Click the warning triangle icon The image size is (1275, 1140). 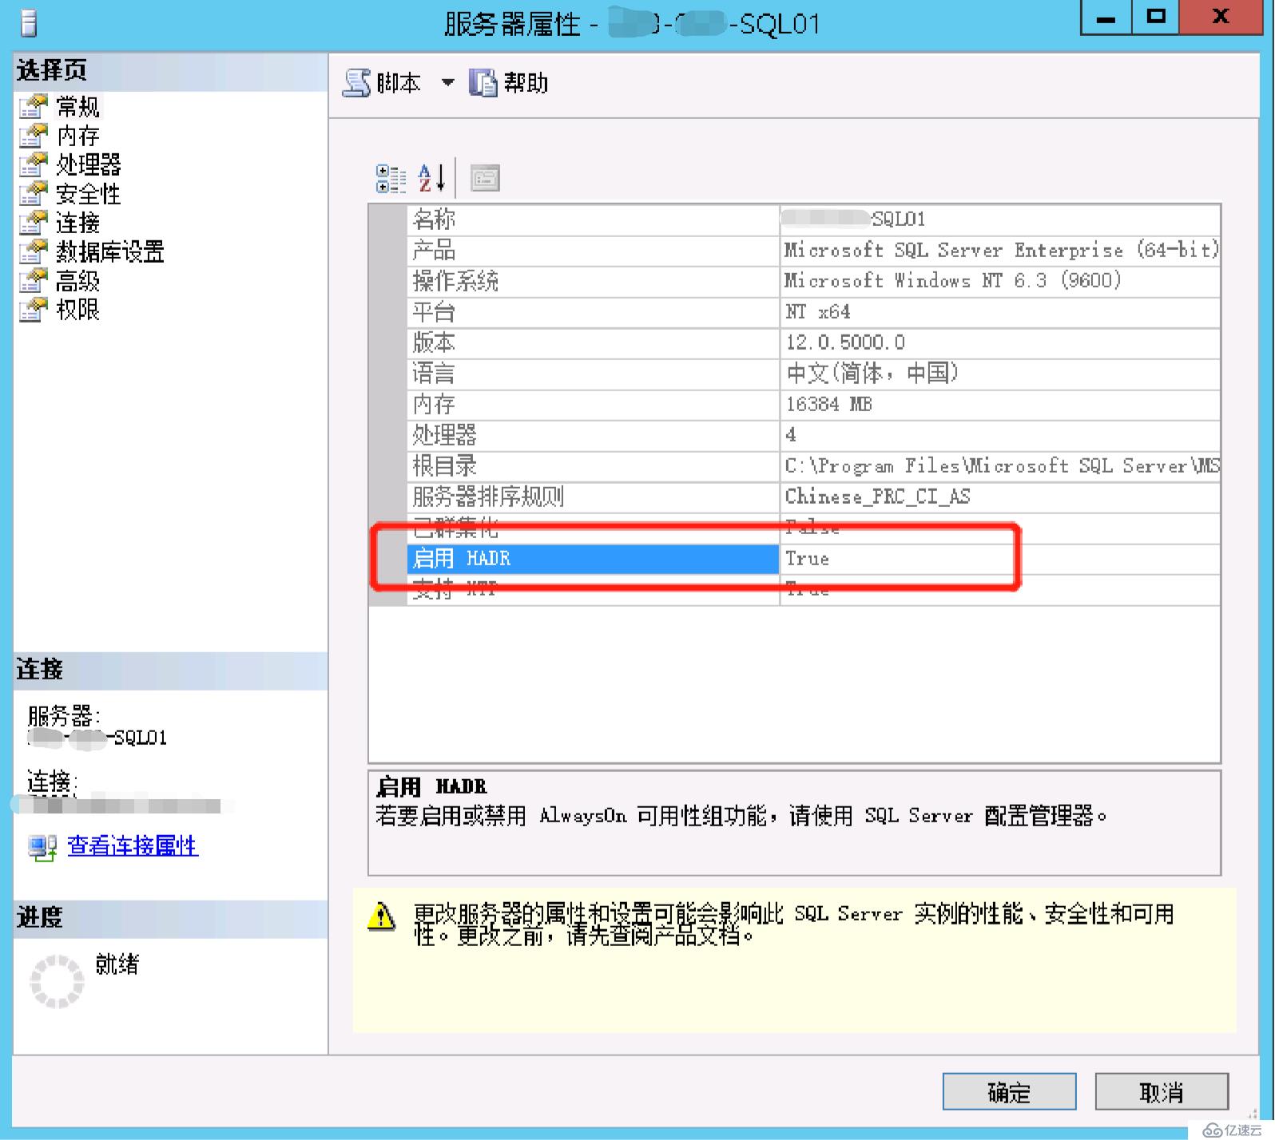[x=381, y=916]
